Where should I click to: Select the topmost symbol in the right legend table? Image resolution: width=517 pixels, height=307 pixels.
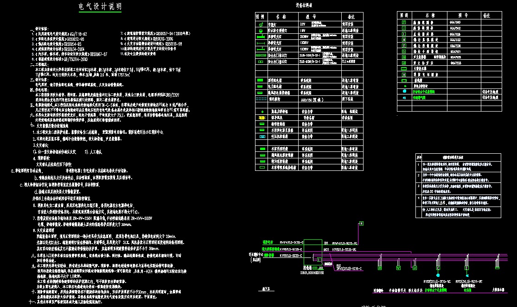click(x=403, y=22)
